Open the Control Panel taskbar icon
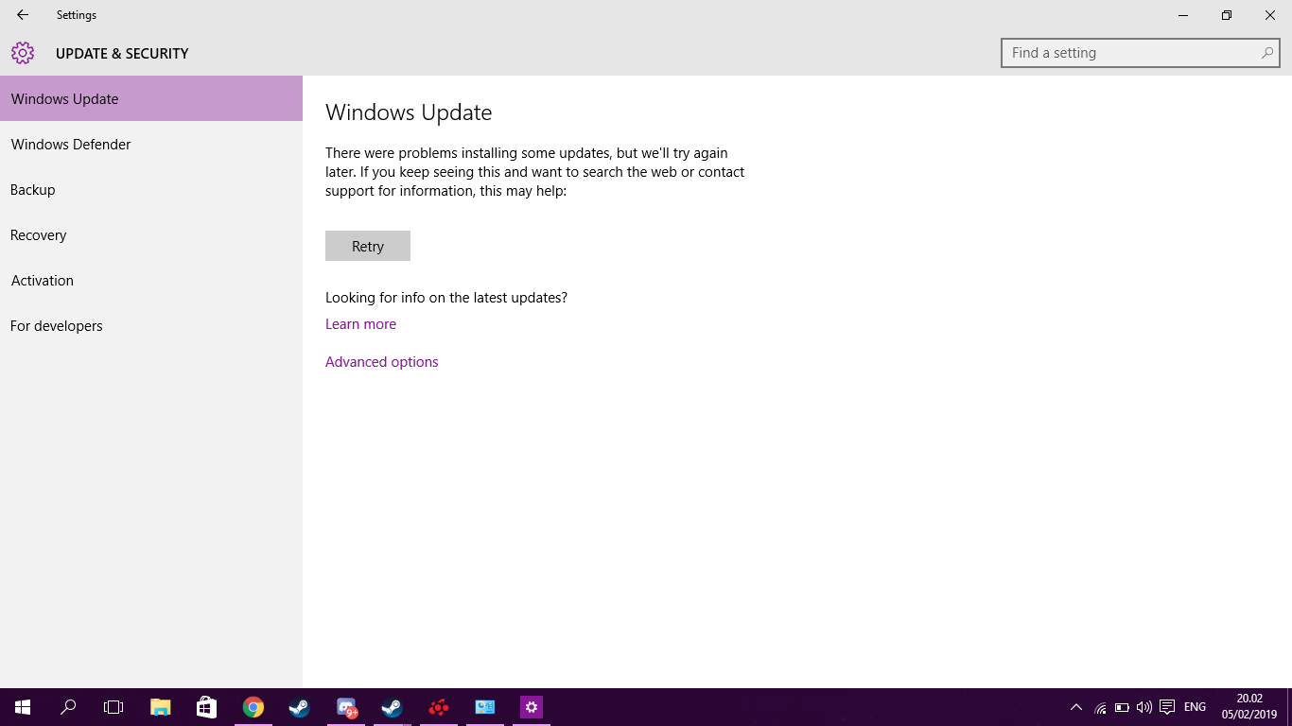Screen dimensions: 1292x726 pyautogui.click(x=485, y=707)
